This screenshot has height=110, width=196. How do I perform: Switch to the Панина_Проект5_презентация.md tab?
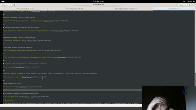(x=126, y=9)
